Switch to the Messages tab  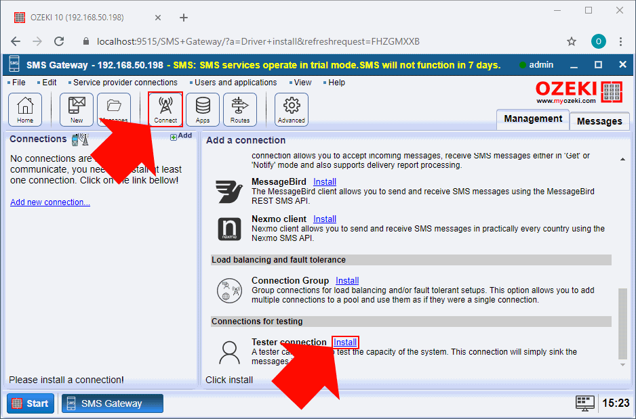(x=599, y=121)
